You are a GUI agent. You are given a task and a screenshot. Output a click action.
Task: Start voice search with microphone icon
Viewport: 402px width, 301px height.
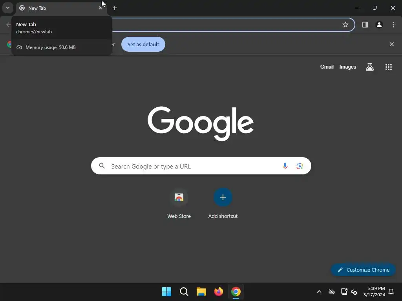coord(285,166)
